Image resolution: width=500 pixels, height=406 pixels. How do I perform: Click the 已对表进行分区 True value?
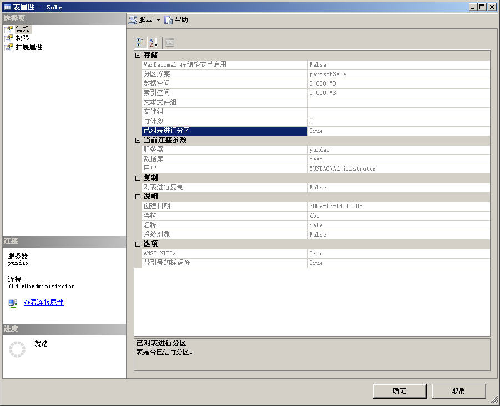[398, 131]
